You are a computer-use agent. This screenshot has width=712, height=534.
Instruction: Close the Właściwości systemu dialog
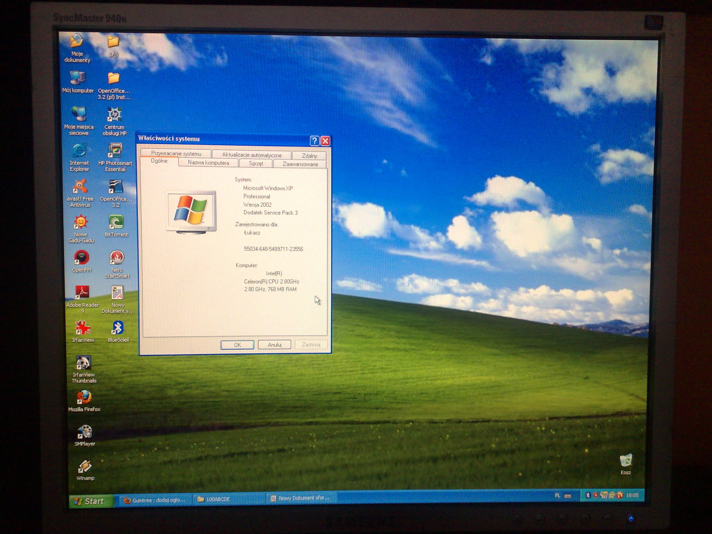click(326, 141)
